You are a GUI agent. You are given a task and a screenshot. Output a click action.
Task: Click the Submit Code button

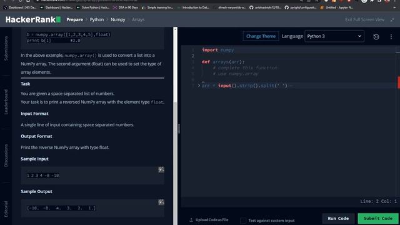click(378, 219)
